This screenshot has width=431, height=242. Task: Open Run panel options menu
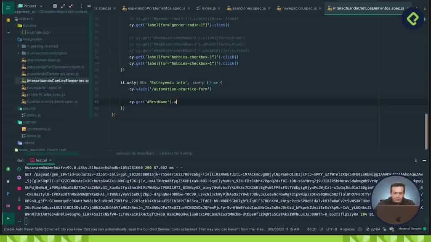point(416,160)
